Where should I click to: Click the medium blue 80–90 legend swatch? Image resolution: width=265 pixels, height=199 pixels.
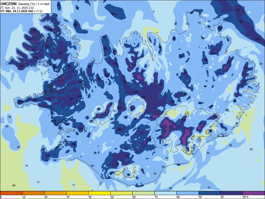point(188,193)
